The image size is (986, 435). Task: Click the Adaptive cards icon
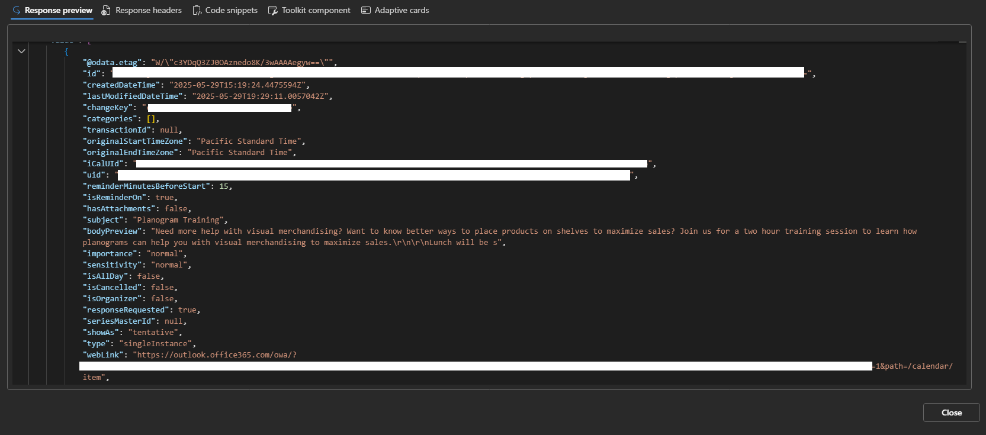366,10
